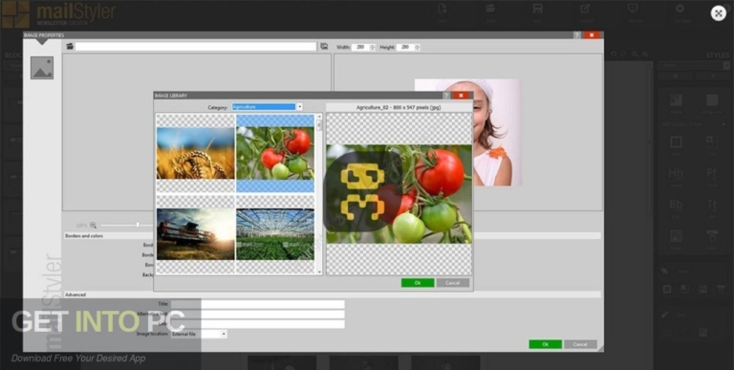Click the Borders and colors section header

click(x=333, y=236)
